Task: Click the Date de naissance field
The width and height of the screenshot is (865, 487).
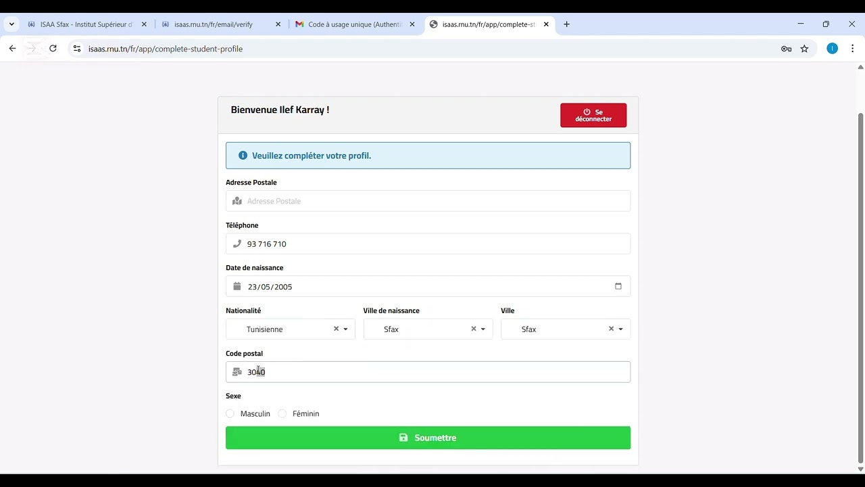Action: point(428,286)
